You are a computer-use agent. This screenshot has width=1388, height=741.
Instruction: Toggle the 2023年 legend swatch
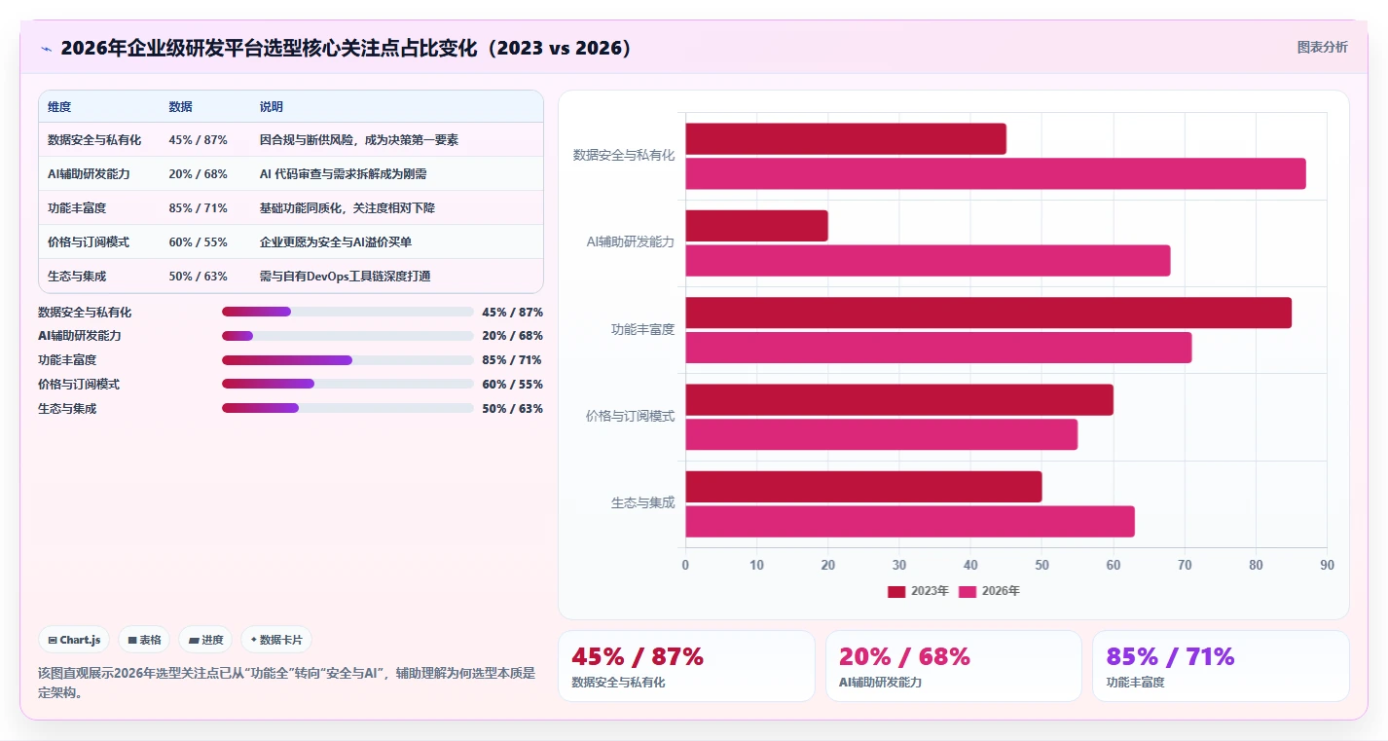pos(896,591)
